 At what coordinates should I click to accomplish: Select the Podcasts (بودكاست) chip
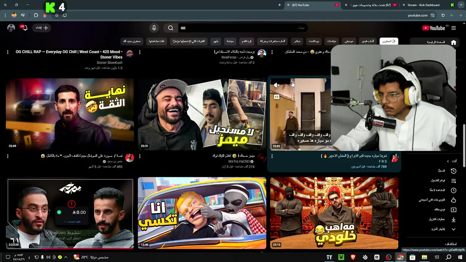pyautogui.click(x=314, y=41)
